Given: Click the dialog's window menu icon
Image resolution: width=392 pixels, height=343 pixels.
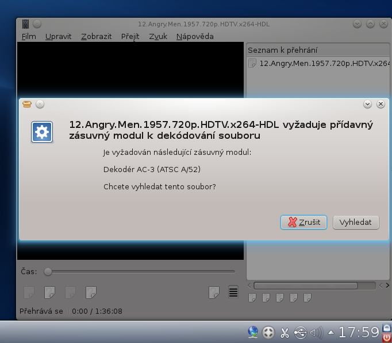Looking at the screenshot, I should coord(27,104).
